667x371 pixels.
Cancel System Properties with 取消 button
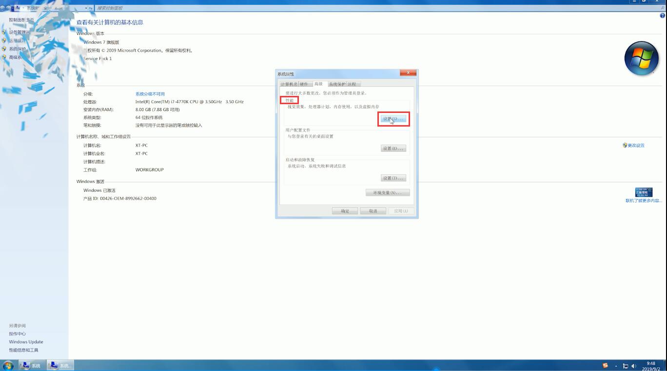click(x=373, y=211)
